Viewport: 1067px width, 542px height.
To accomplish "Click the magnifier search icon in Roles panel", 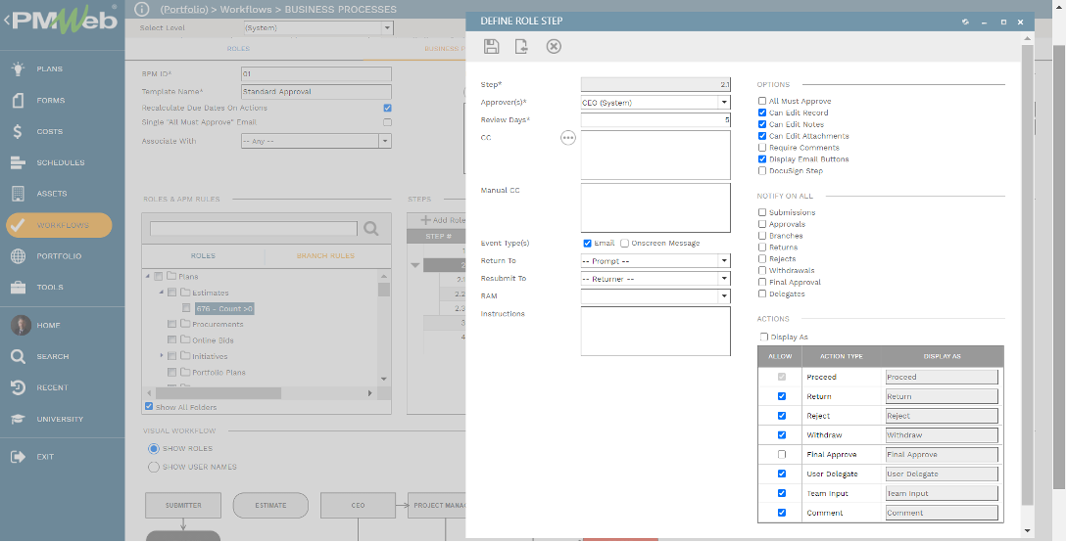I will [371, 228].
